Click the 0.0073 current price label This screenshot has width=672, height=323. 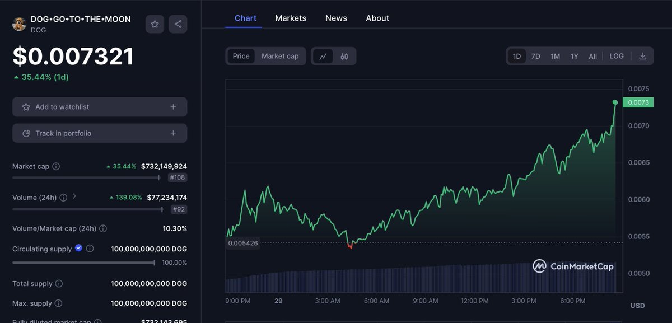pyautogui.click(x=638, y=102)
